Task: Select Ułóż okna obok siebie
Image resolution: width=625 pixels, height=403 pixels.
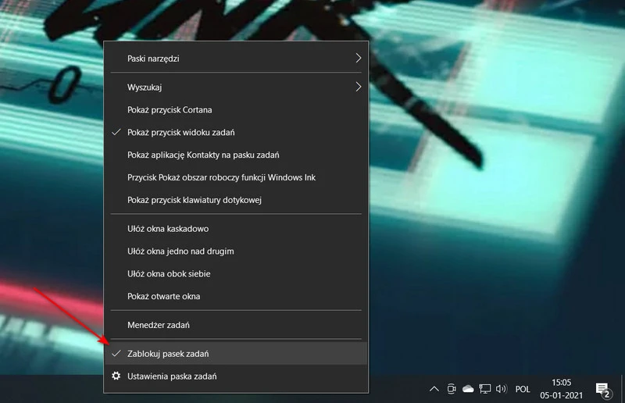Action: [169, 274]
